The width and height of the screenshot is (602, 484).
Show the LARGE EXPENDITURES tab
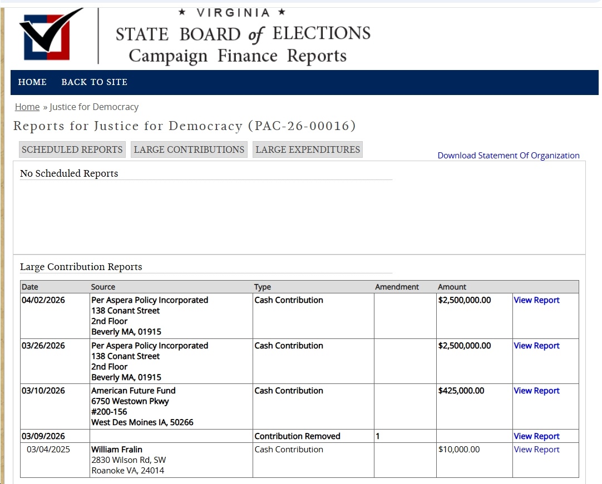[x=308, y=149]
